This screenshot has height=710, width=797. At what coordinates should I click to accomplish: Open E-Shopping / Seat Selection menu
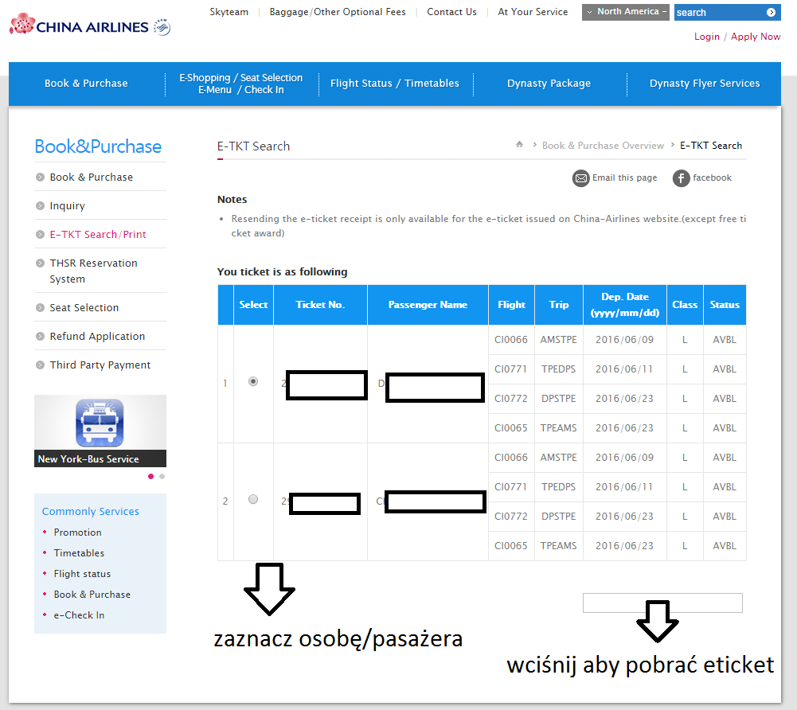(241, 84)
